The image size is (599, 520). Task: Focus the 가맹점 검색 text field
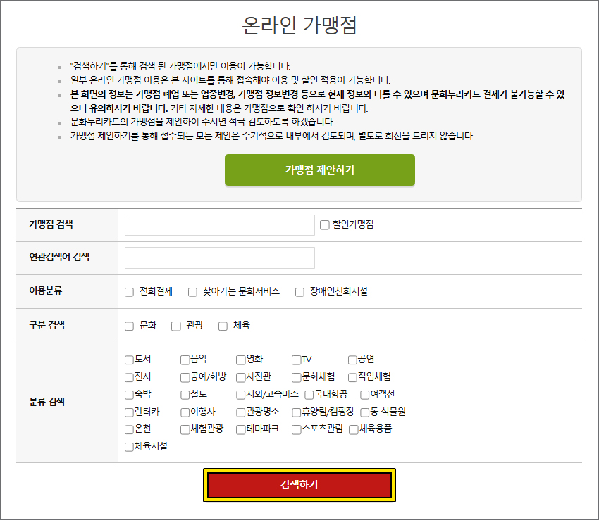coord(219,225)
